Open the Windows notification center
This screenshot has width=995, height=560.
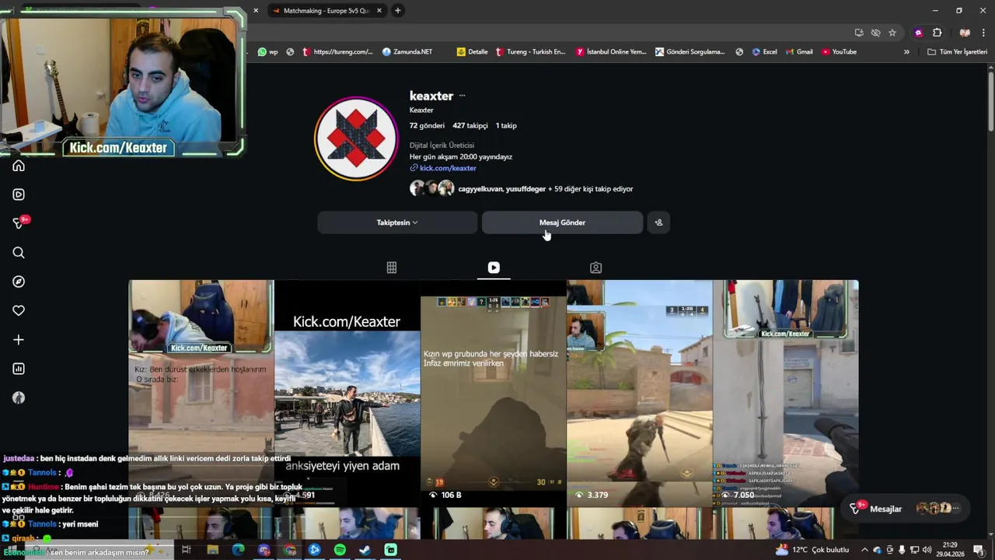click(x=979, y=550)
